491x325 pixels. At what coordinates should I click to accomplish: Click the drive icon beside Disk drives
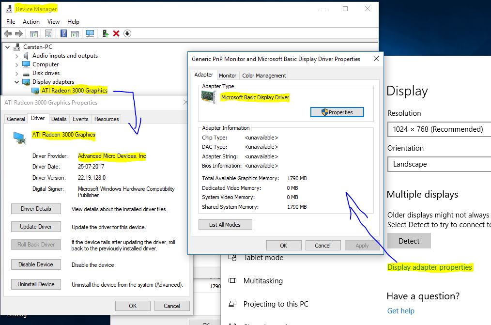pyautogui.click(x=26, y=74)
